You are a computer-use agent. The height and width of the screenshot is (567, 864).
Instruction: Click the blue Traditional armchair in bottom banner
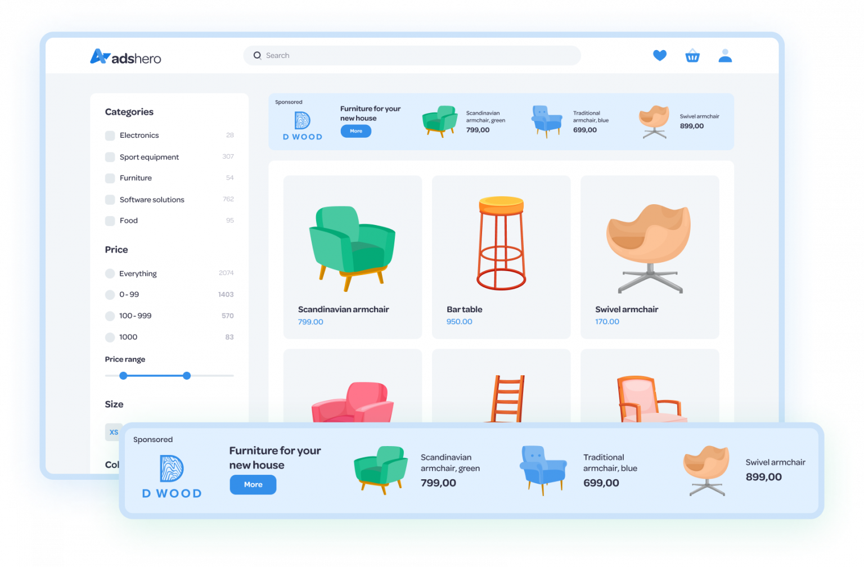point(543,469)
